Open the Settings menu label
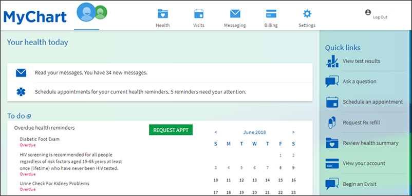This screenshot has height=196, width=412. [x=307, y=26]
